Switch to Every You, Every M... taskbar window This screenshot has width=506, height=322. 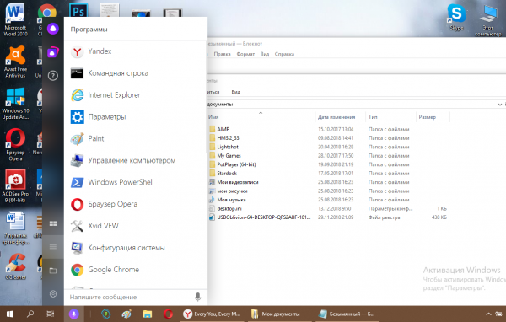pyautogui.click(x=212, y=314)
